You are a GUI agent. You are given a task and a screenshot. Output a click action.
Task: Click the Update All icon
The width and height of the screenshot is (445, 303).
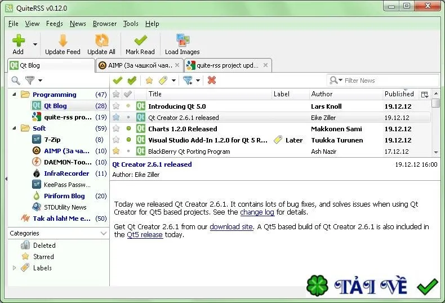click(x=101, y=41)
